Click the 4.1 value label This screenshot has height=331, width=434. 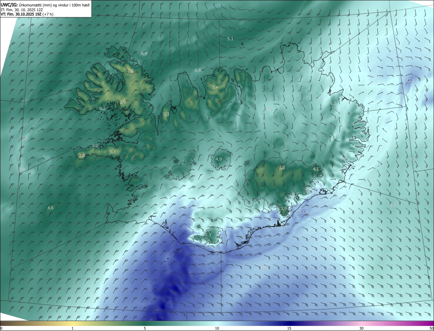316,169
